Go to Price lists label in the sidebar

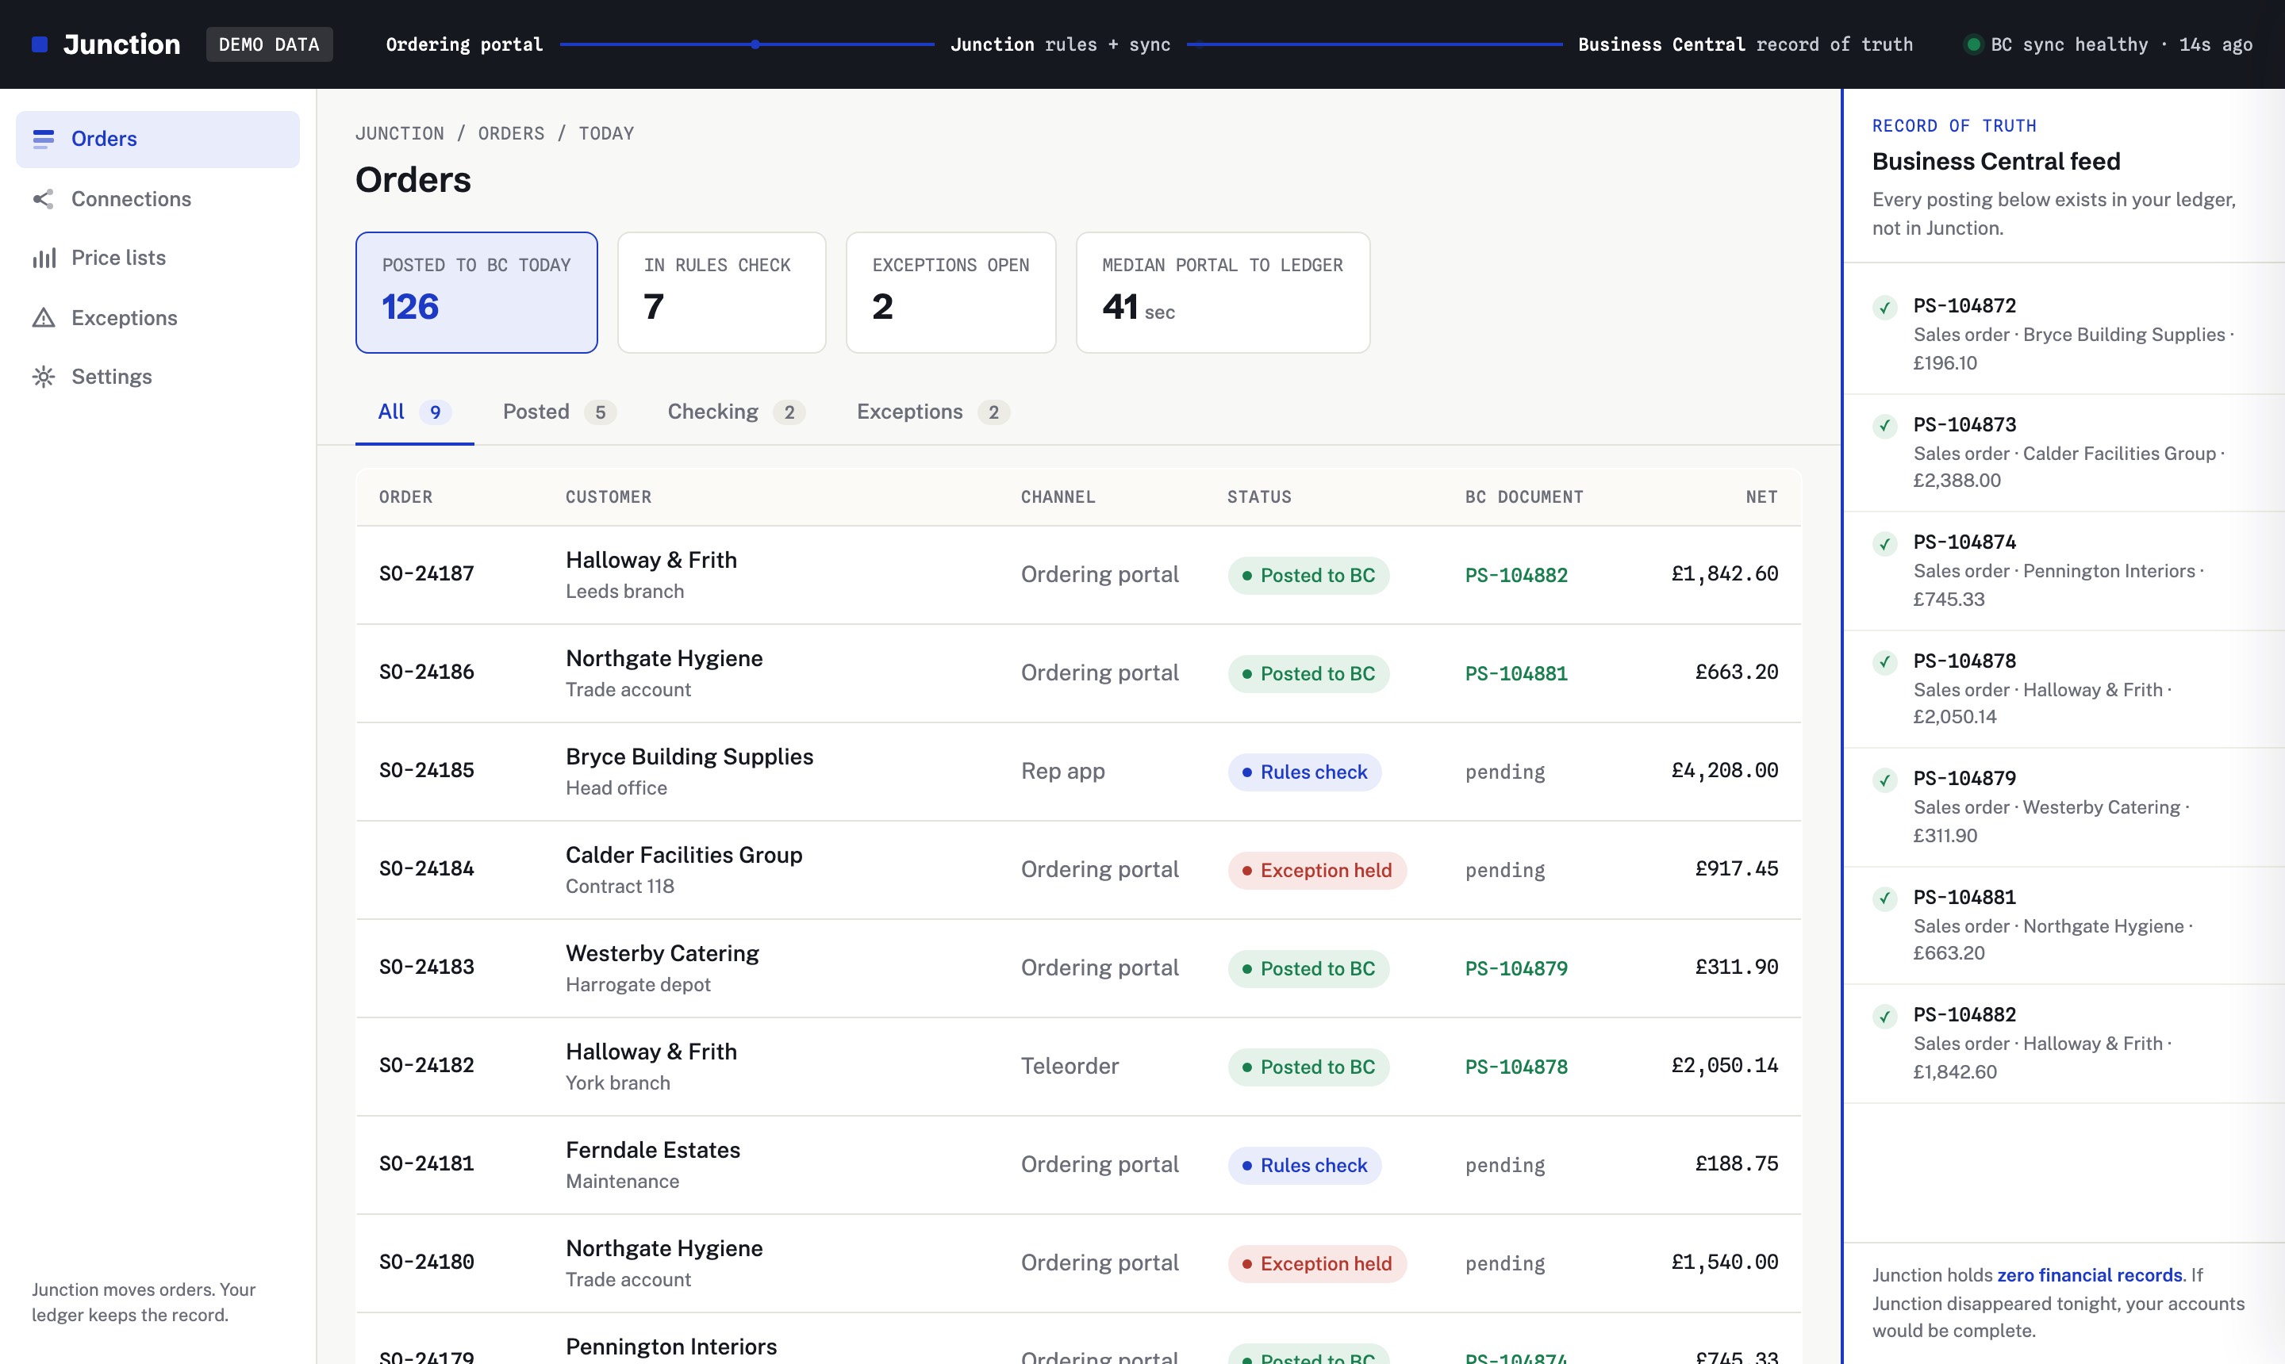119,258
